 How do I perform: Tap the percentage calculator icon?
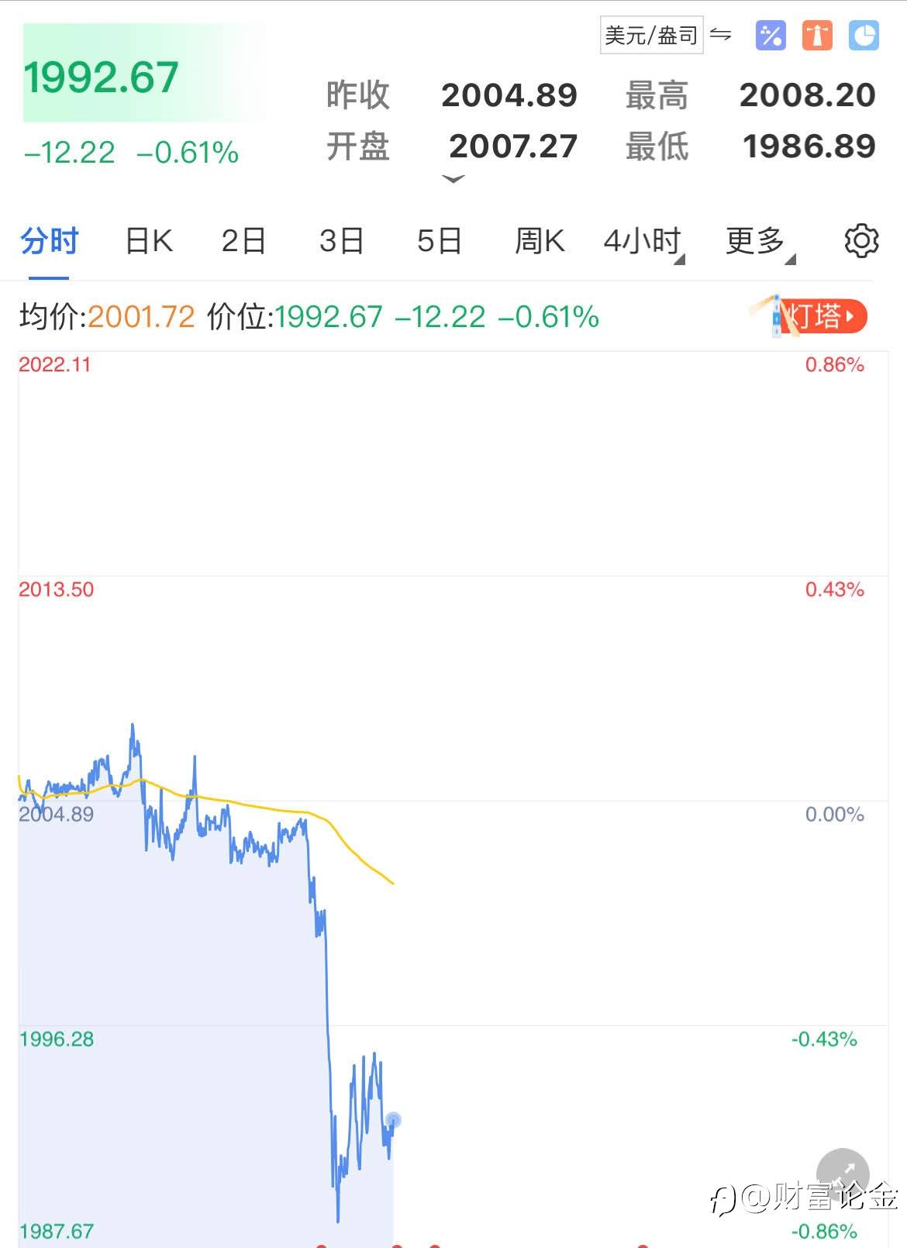(x=770, y=36)
